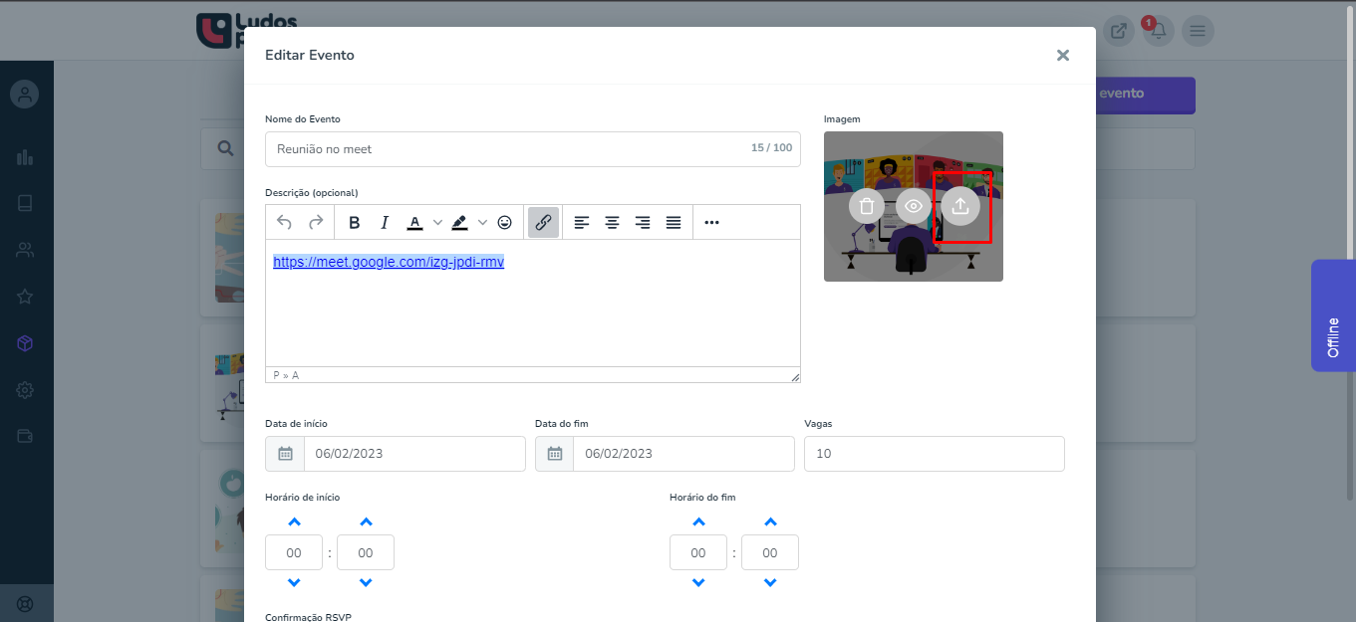
Task: Click Data de início date field
Action: [414, 454]
